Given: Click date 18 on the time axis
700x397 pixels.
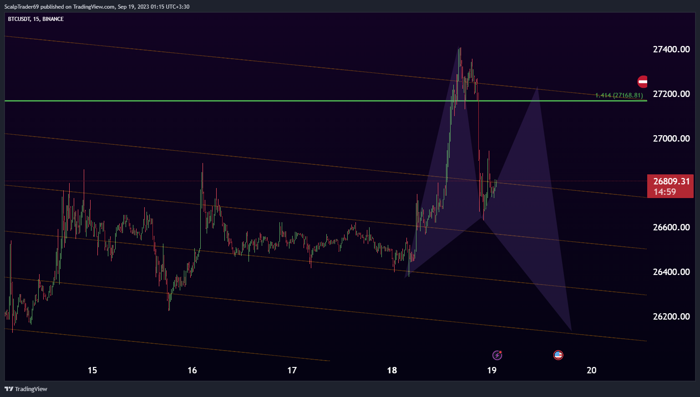Looking at the screenshot, I should click(392, 370).
